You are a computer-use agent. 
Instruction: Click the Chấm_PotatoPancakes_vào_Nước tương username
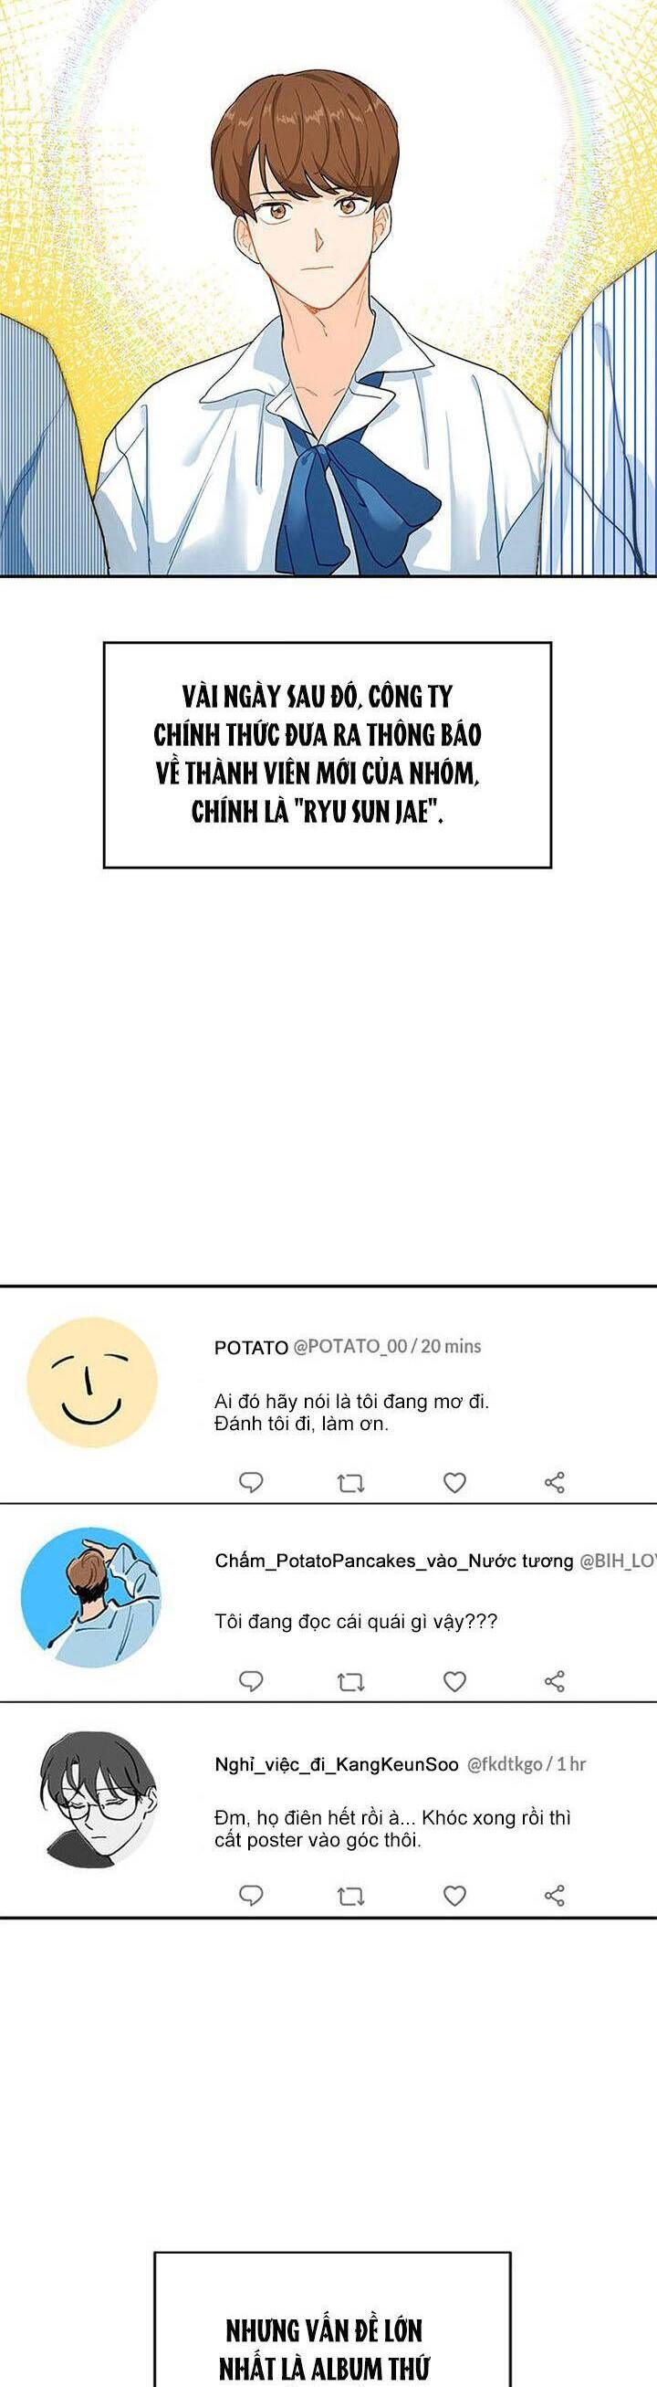point(394,1562)
